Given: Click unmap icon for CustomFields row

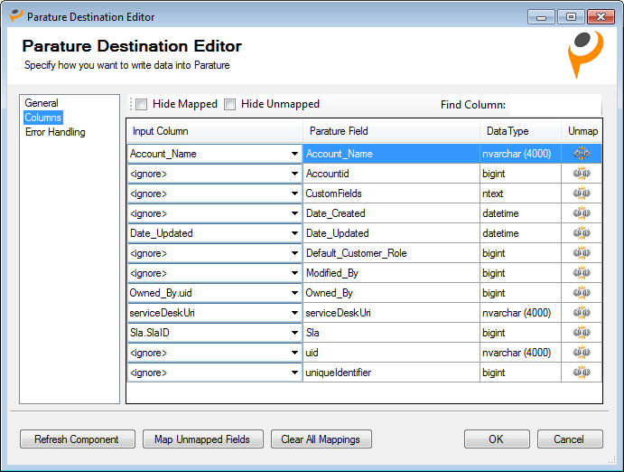Looking at the screenshot, I should 582,194.
